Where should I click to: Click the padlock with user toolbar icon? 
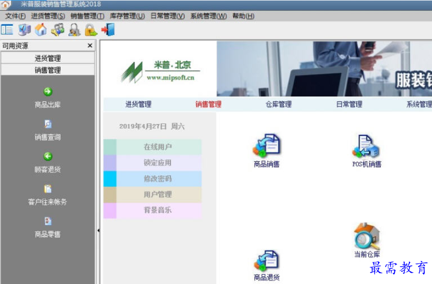pos(74,30)
